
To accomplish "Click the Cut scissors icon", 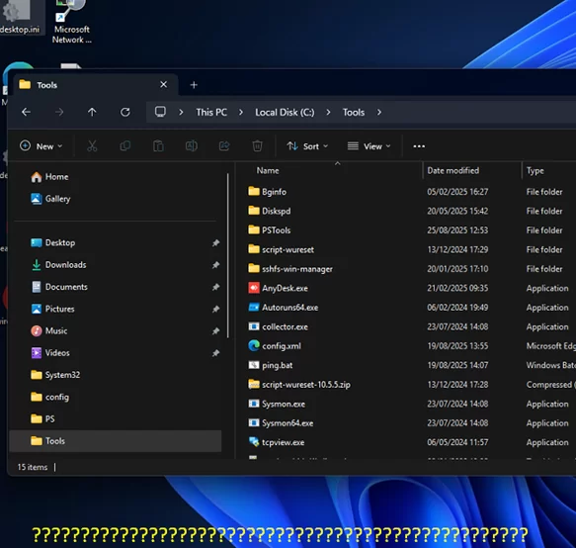I will pos(92,146).
